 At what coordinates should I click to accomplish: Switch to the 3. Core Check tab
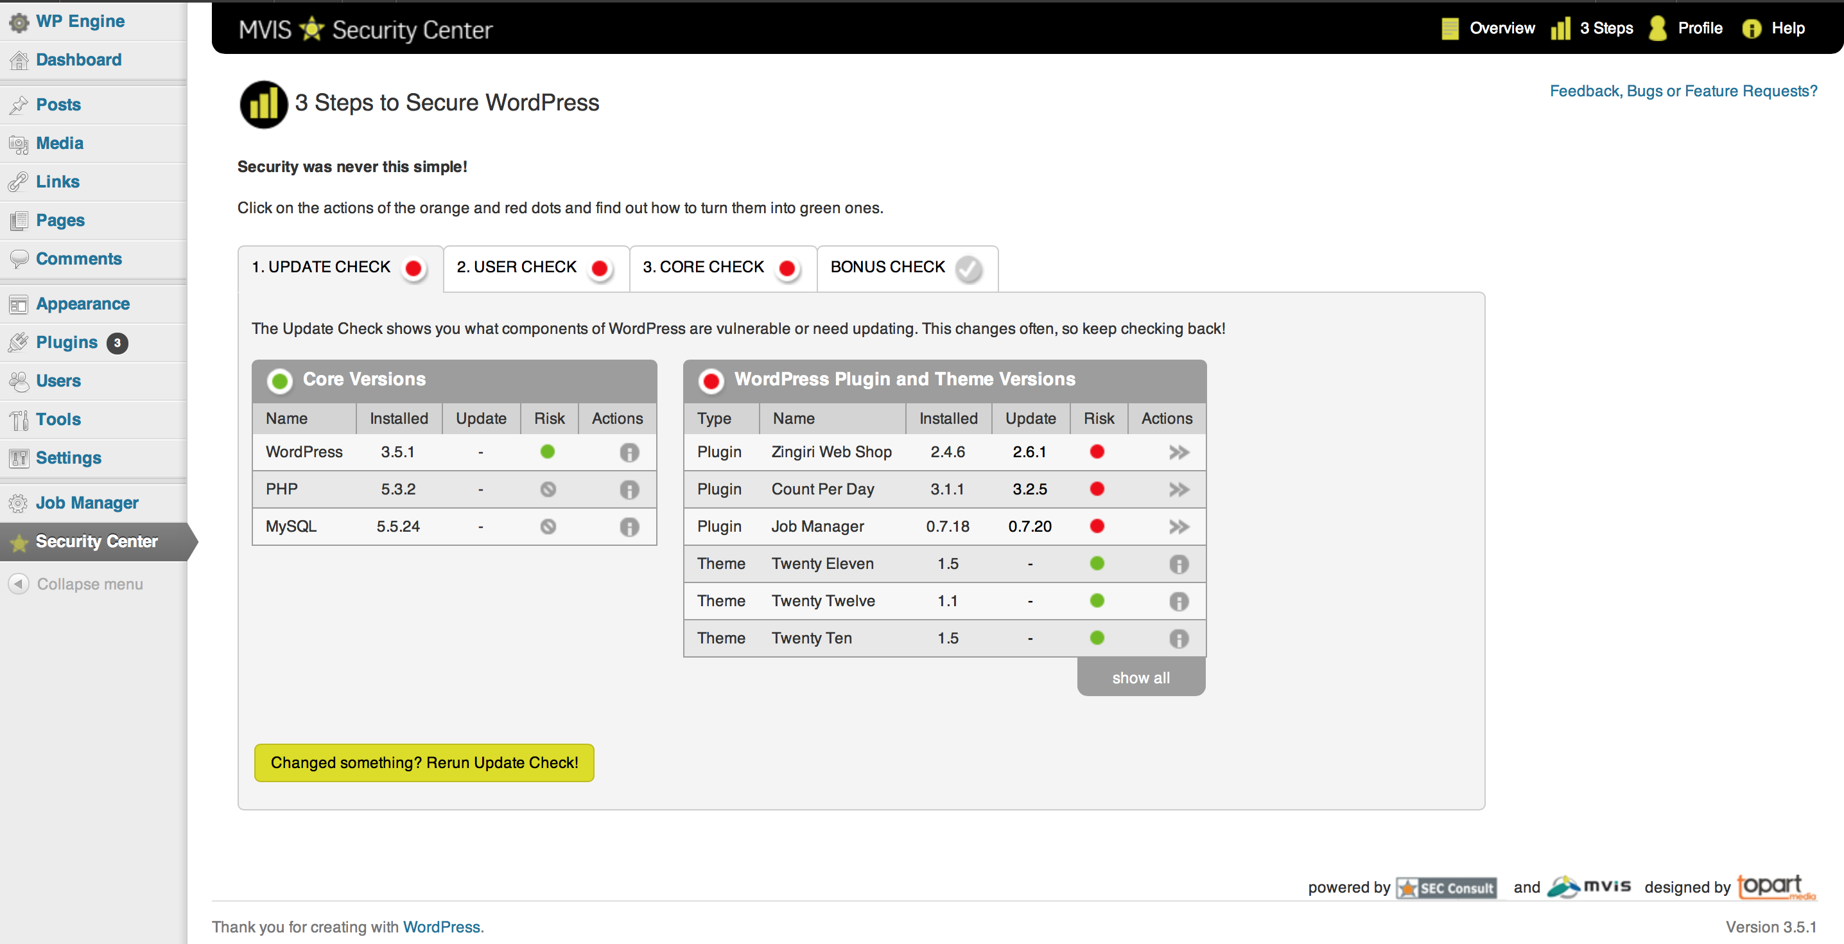[x=723, y=268]
